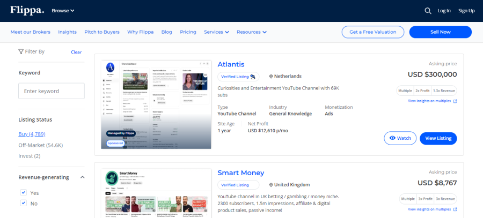
Task: Toggle the Yes revenue-generating checkbox
Action: pos(24,192)
